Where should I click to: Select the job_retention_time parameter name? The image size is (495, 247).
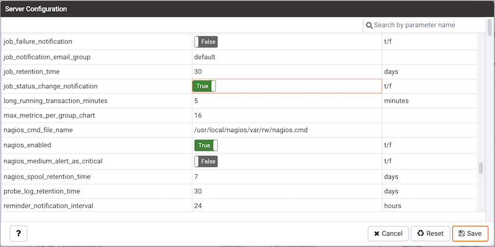point(32,72)
